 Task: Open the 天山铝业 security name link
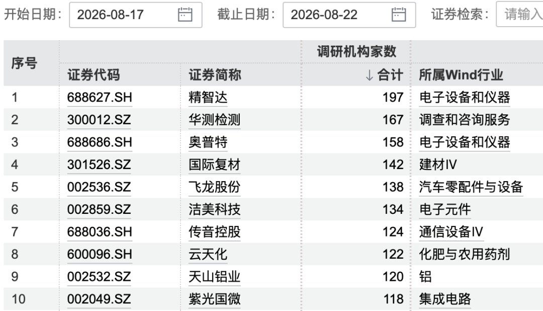[x=214, y=277]
